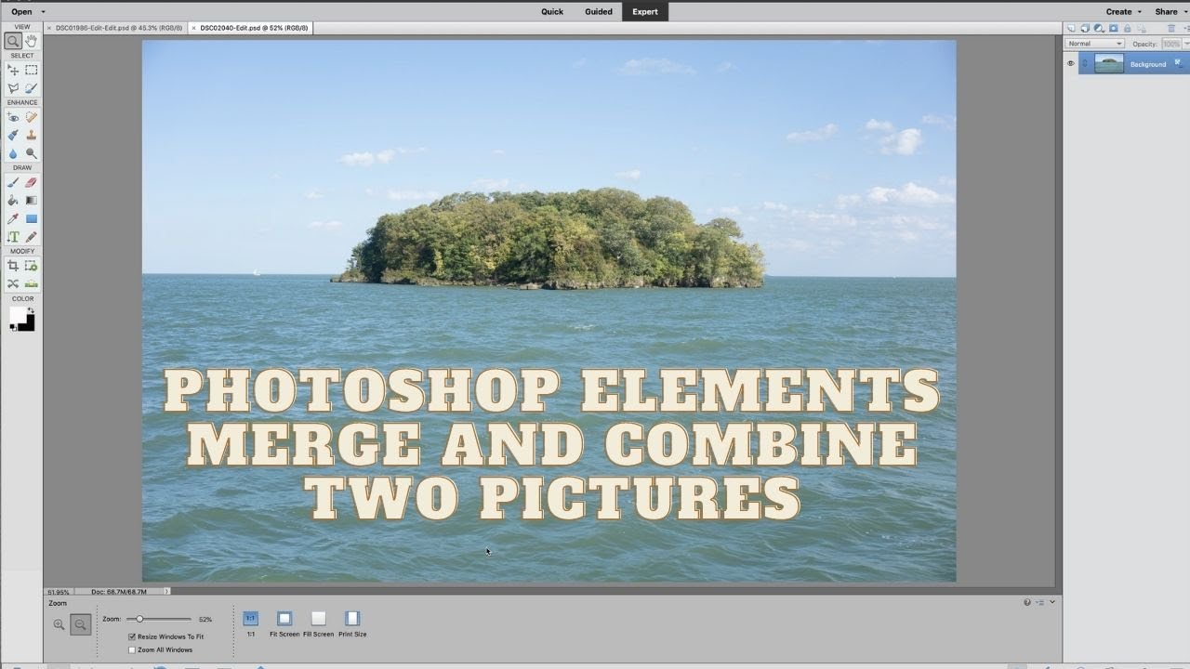This screenshot has width=1190, height=669.
Task: Open the Normal blend mode dropdown
Action: point(1094,44)
